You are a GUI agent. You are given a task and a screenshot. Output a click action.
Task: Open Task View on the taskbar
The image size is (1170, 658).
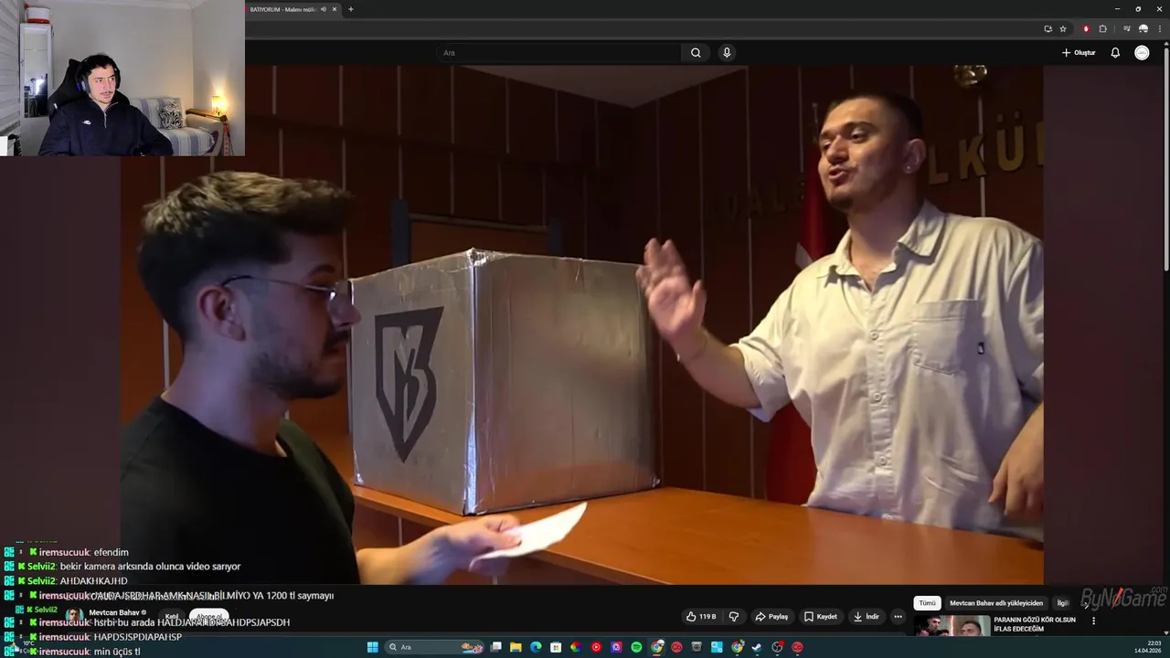coord(496,647)
